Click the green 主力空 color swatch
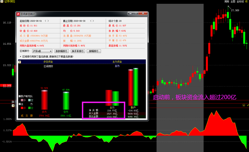 pyautogui.click(x=29, y=108)
